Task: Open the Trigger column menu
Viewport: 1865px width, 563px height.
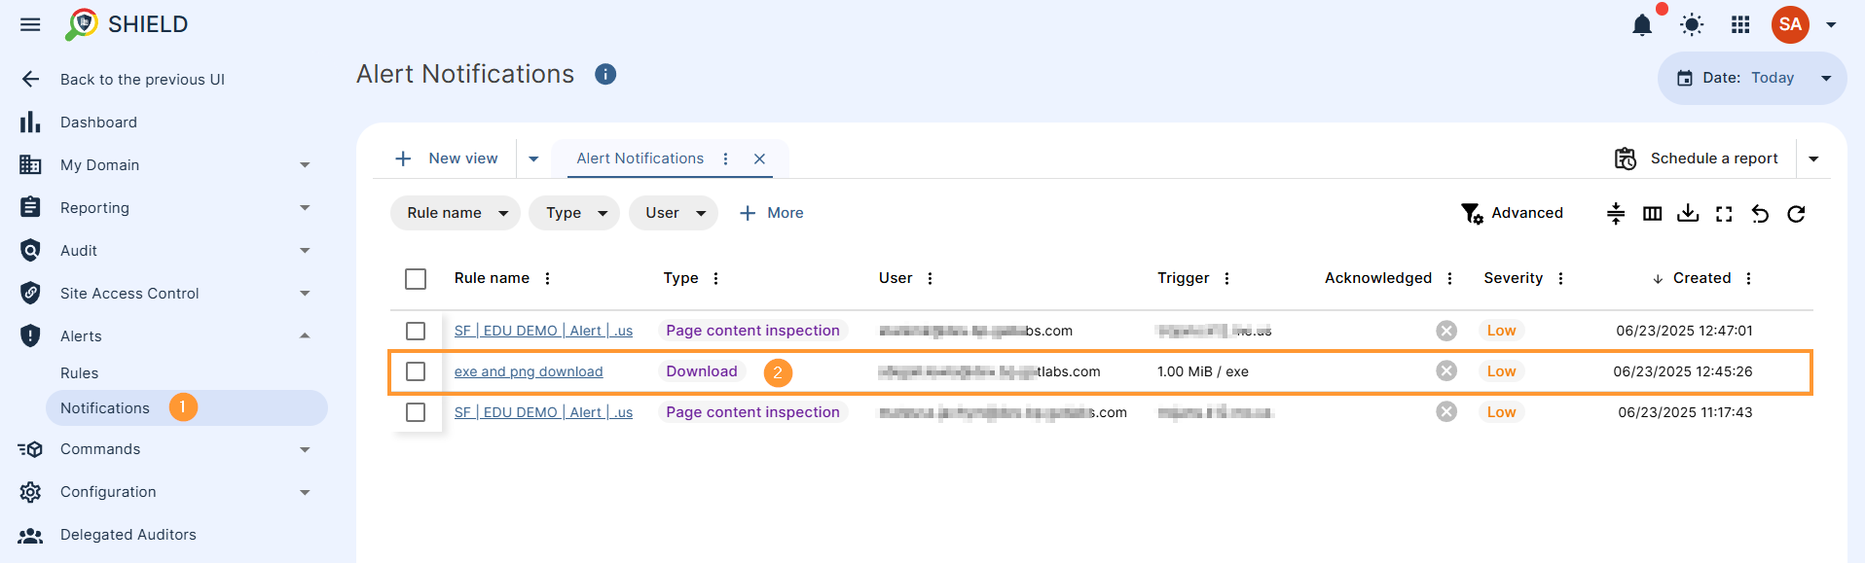Action: pos(1226,278)
